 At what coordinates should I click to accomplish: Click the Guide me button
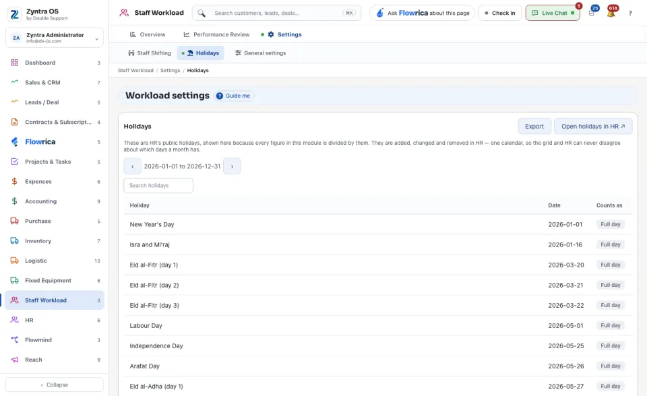click(234, 96)
